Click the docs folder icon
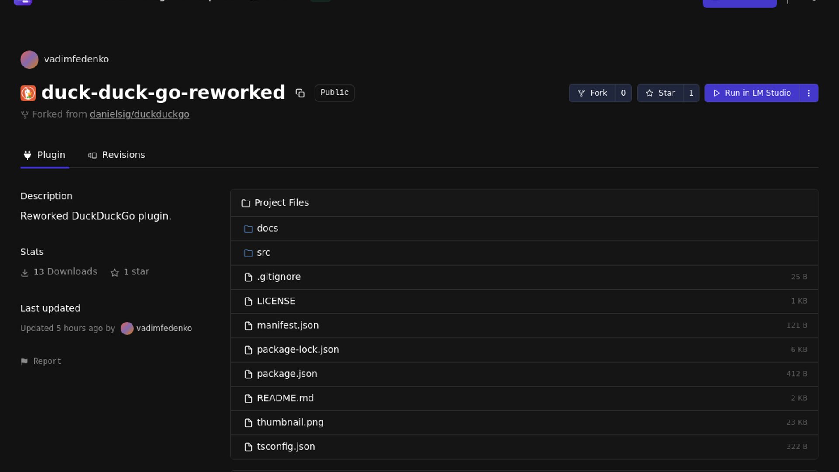 [x=248, y=229]
